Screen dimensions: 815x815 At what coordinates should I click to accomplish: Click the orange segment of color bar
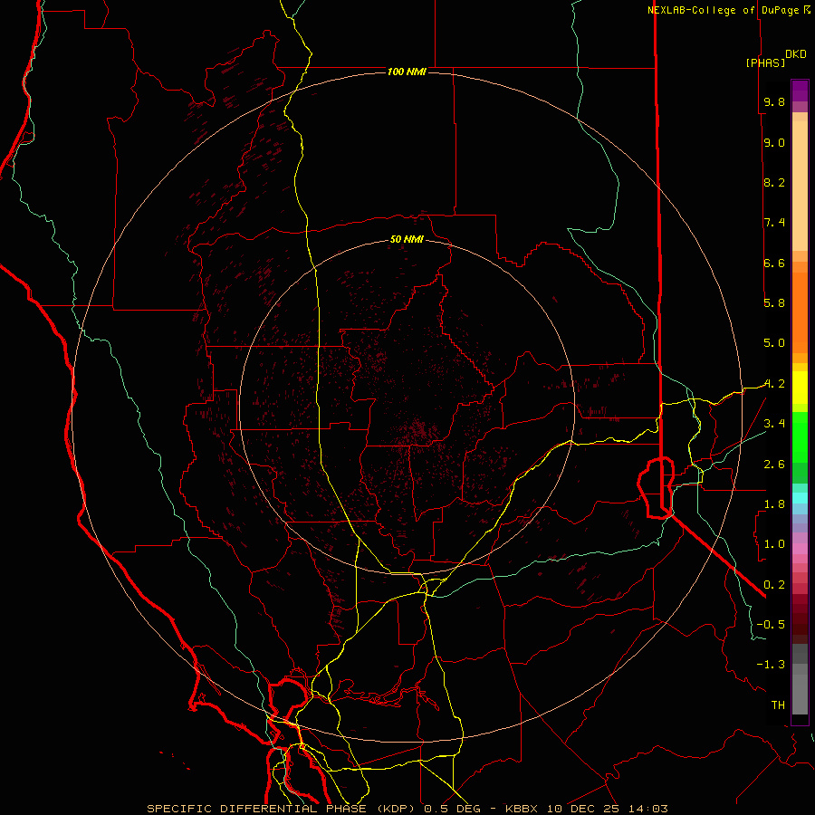click(800, 312)
